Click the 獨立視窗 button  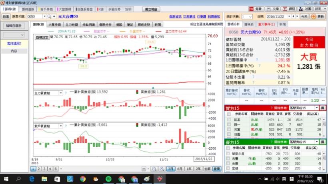click(151, 10)
